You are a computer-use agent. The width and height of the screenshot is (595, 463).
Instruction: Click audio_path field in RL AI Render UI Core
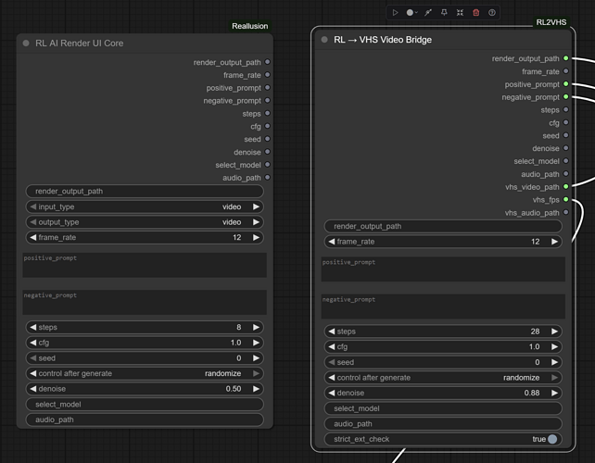145,419
